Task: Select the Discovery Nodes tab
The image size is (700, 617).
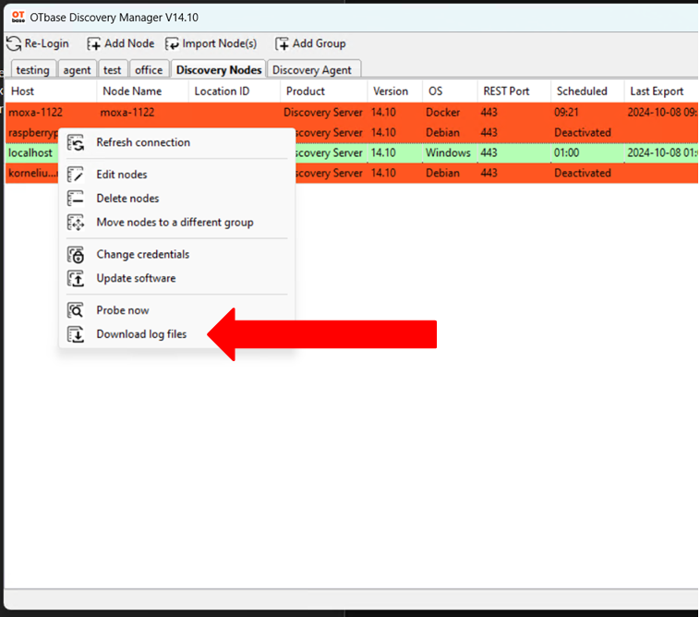Action: click(219, 69)
